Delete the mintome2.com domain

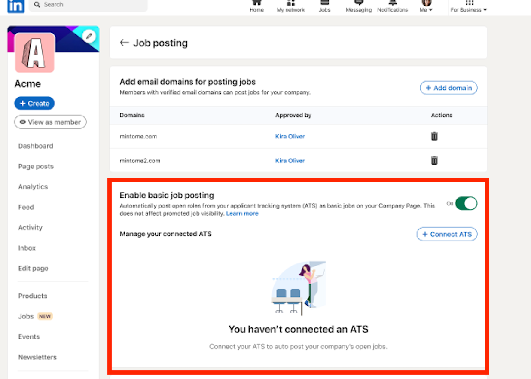[x=434, y=160]
